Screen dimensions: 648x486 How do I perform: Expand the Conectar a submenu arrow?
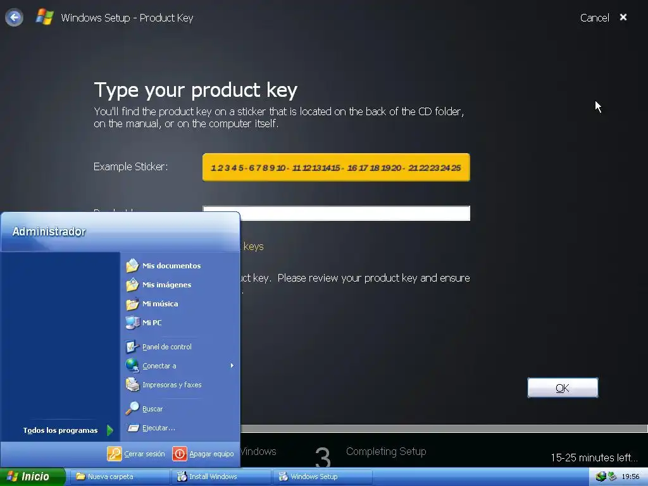232,366
